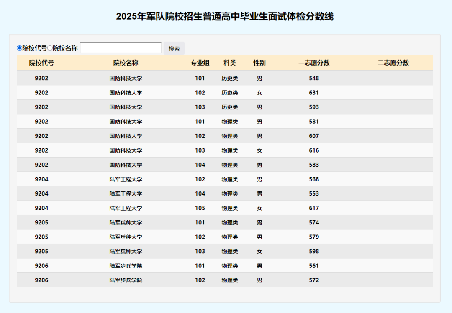The height and width of the screenshot is (313, 452).
Task: Click score 568 for 陆军工程大学
Action: coord(314,179)
